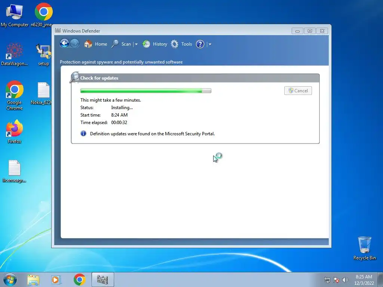The width and height of the screenshot is (383, 287).
Task: Click the Windows Defender title bar icon
Action: (58, 31)
